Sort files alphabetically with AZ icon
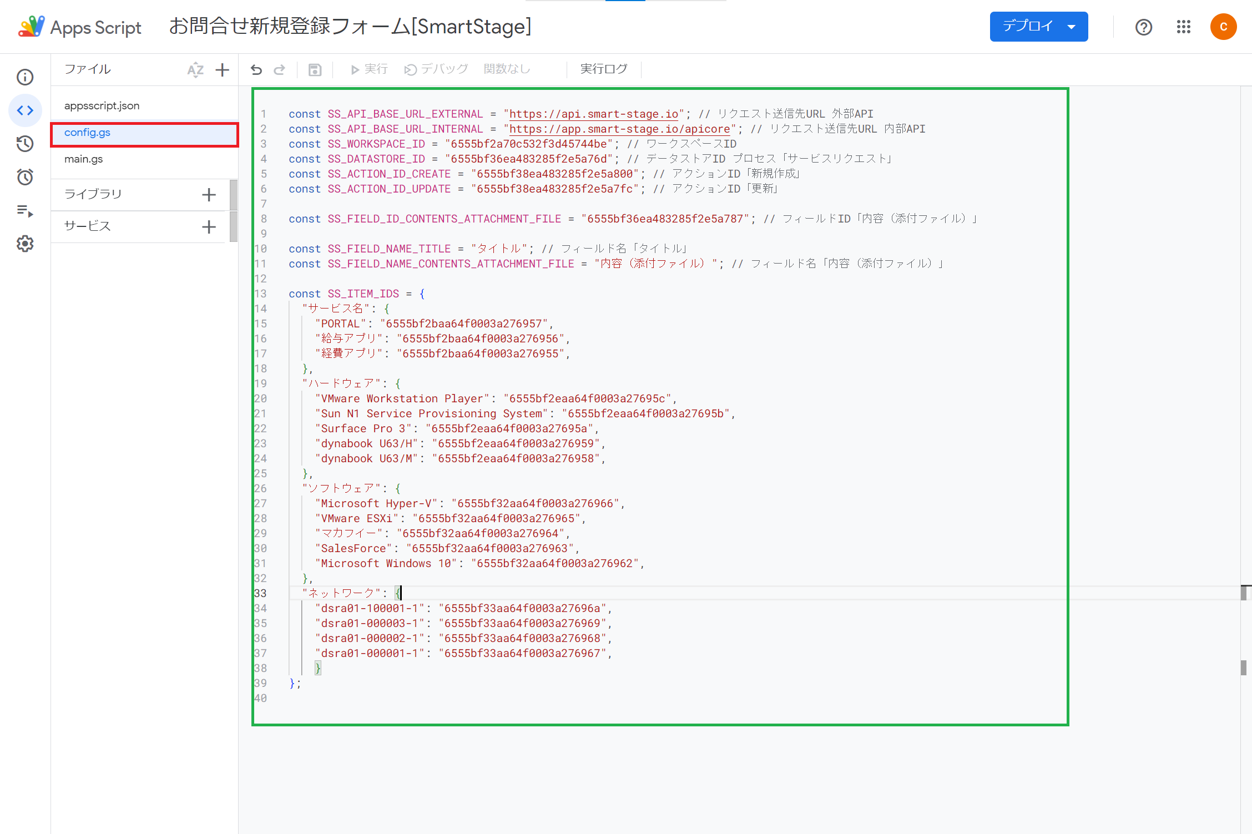Image resolution: width=1252 pixels, height=834 pixels. coord(195,70)
